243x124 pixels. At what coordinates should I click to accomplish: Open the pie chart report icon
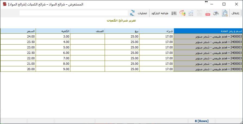pos(183,13)
